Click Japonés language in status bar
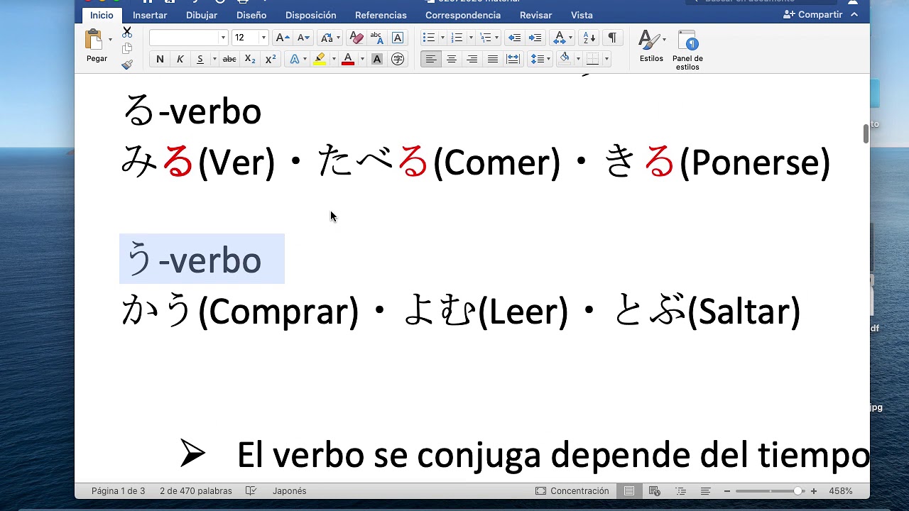This screenshot has width=909, height=511. pyautogui.click(x=290, y=491)
